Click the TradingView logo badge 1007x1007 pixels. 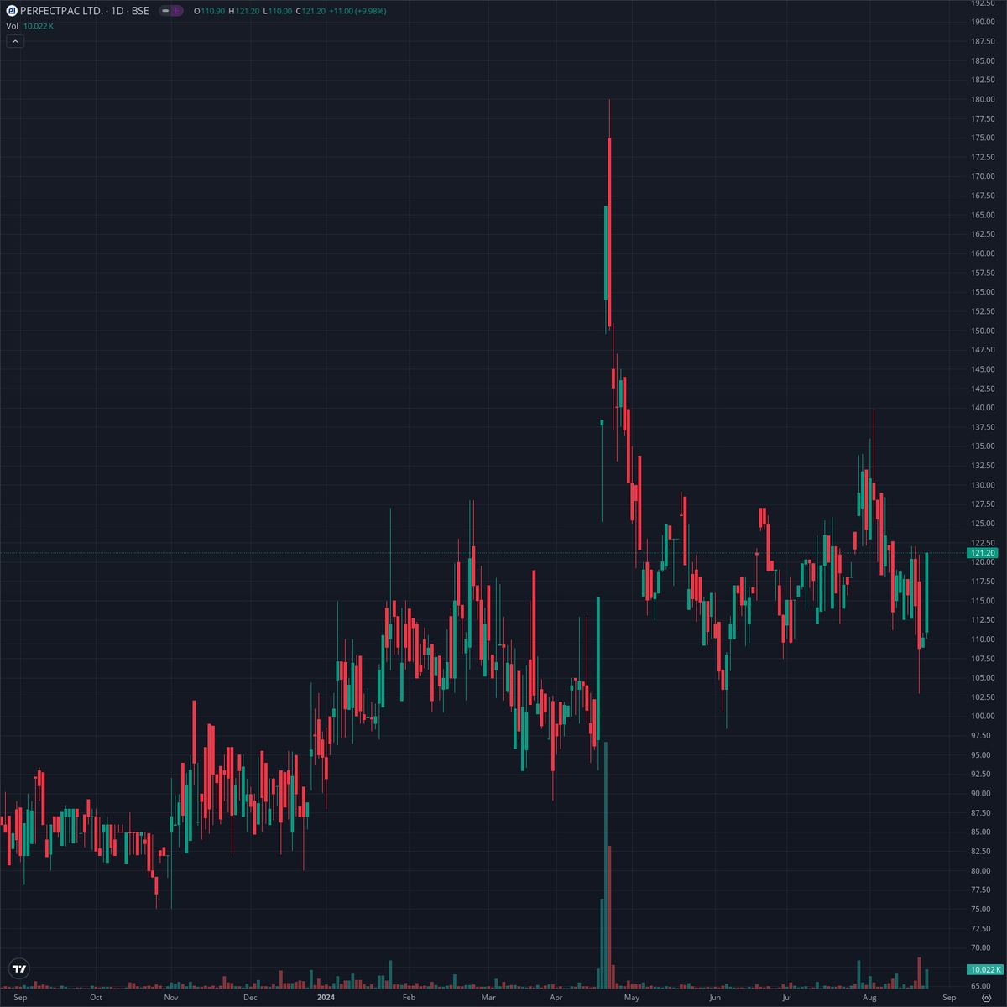tap(19, 968)
